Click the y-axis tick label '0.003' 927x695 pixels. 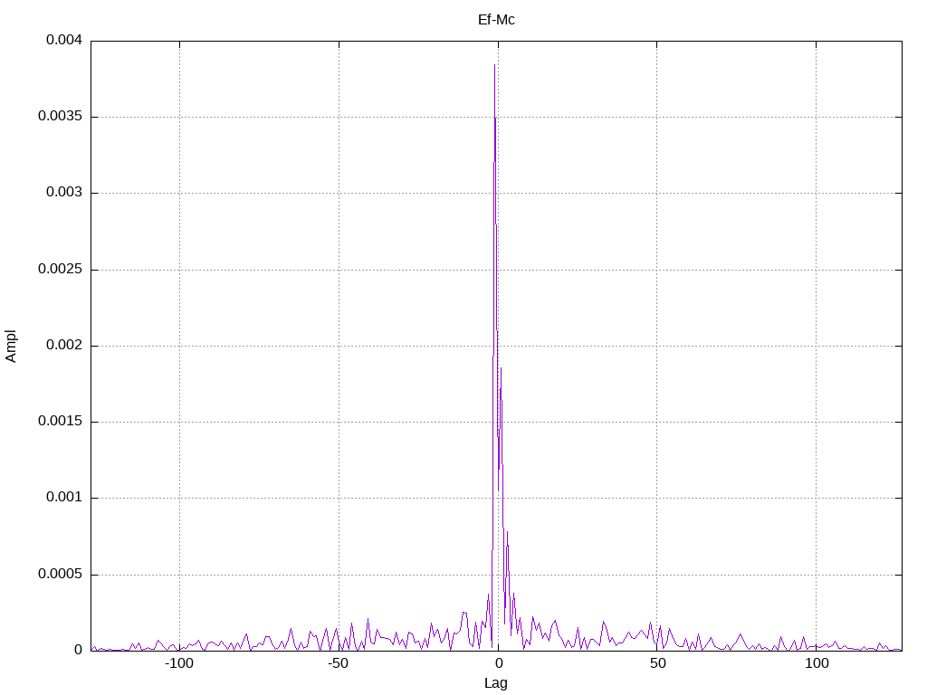tap(64, 193)
